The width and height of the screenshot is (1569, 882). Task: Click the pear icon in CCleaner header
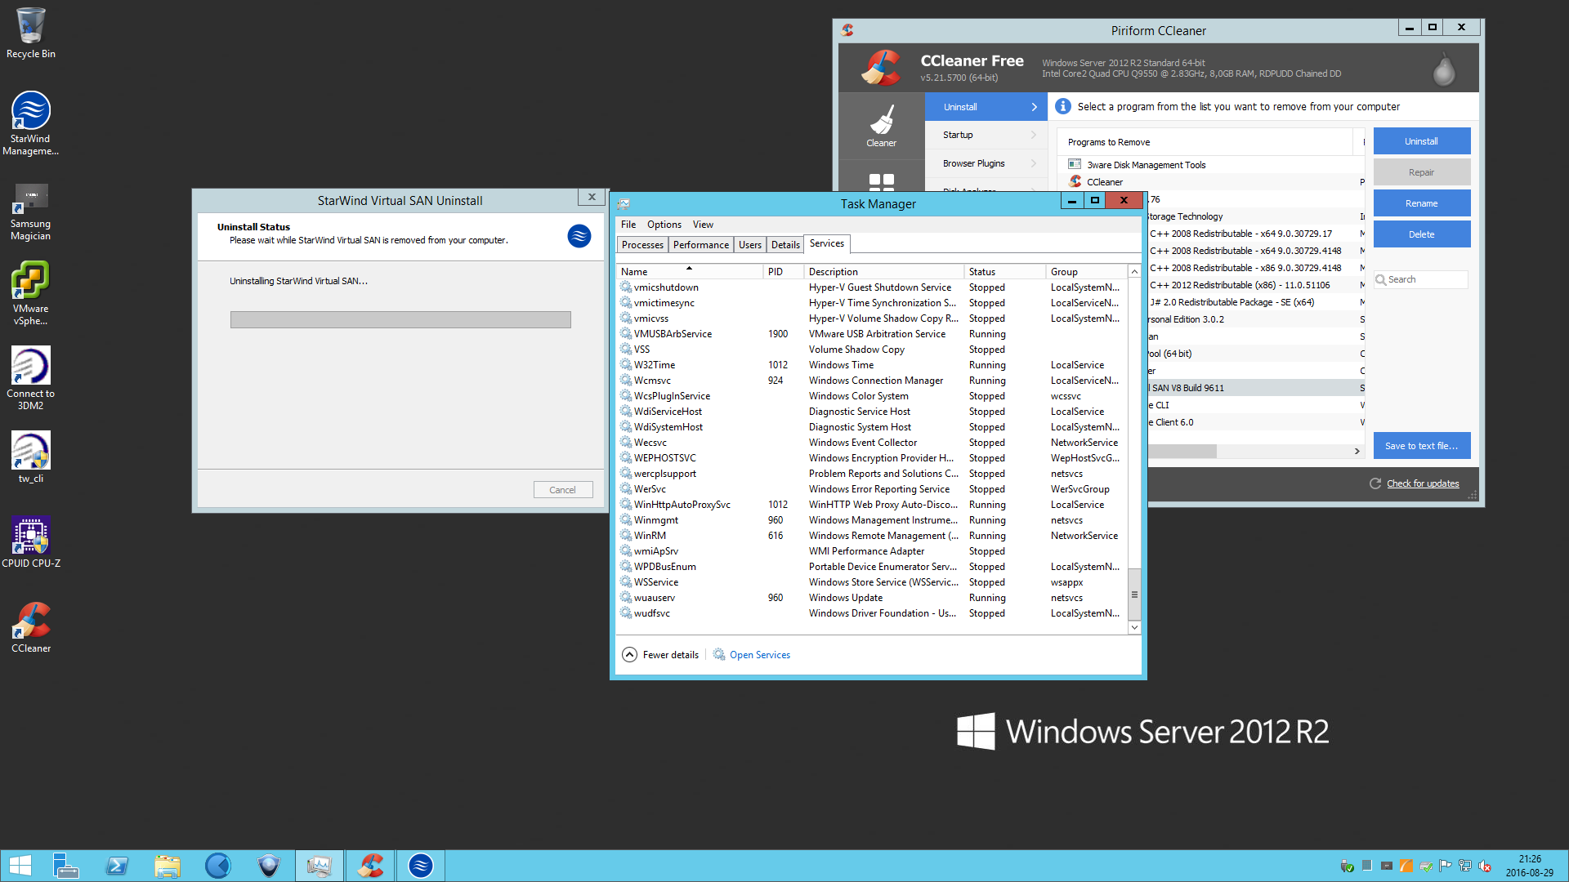(1444, 69)
